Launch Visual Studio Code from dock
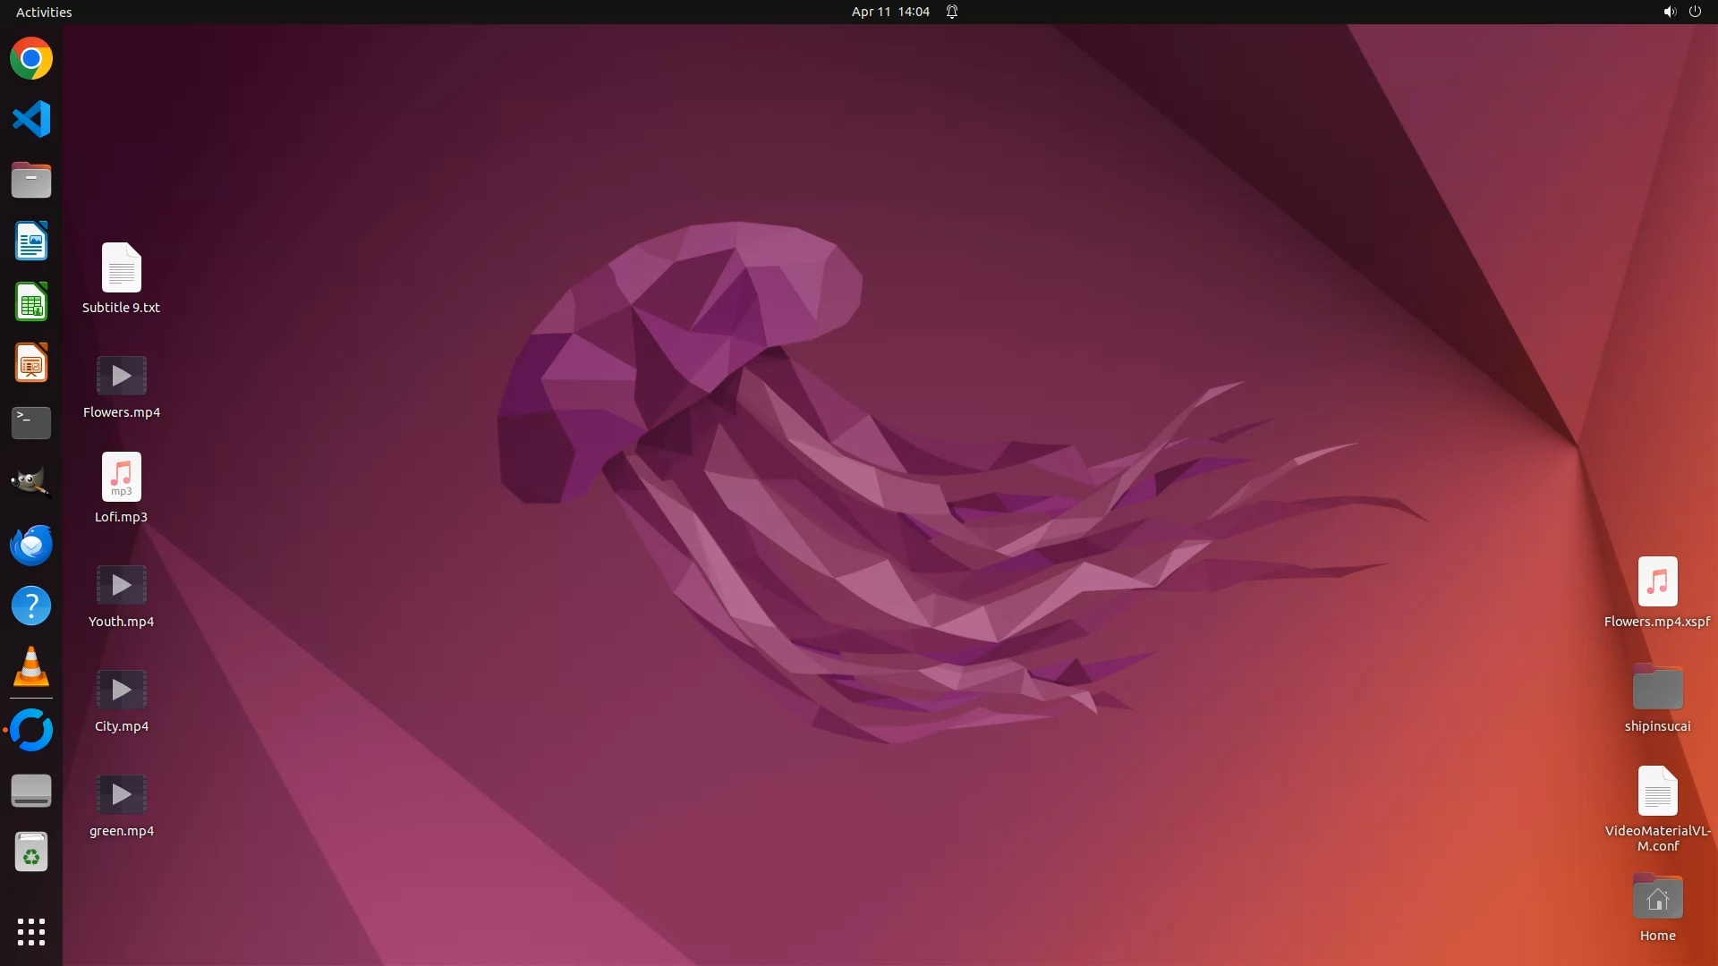Image resolution: width=1718 pixels, height=966 pixels. (x=31, y=119)
